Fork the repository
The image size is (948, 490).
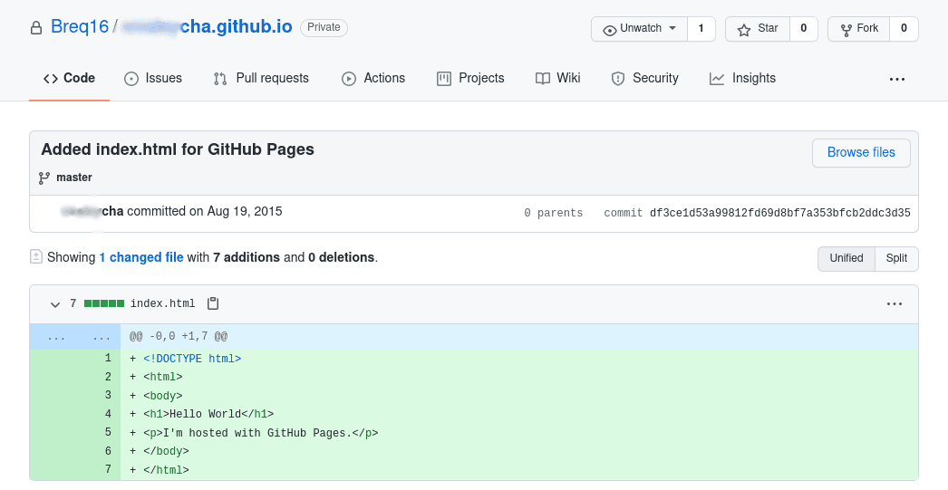pyautogui.click(x=857, y=29)
